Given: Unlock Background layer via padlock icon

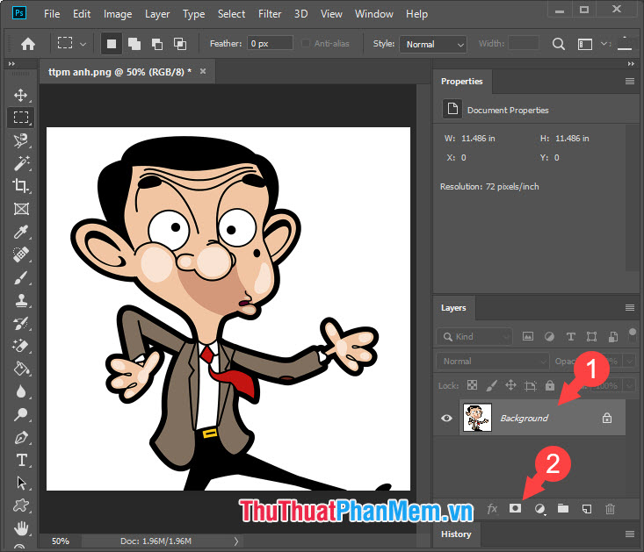Looking at the screenshot, I should [606, 418].
